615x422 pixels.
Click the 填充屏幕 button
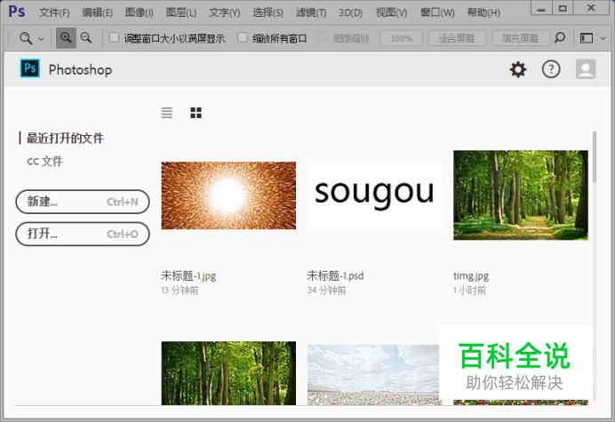point(521,38)
